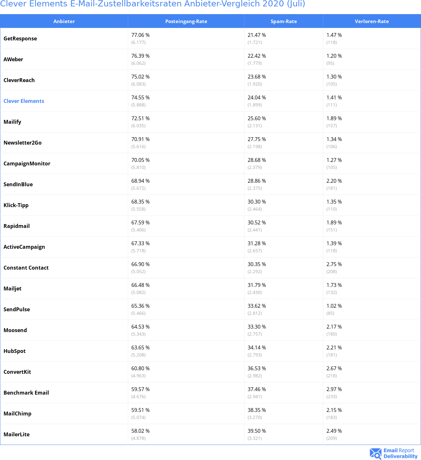This screenshot has height=460, width=421.
Task: Select the GetResponse provider row
Action: 210,38
